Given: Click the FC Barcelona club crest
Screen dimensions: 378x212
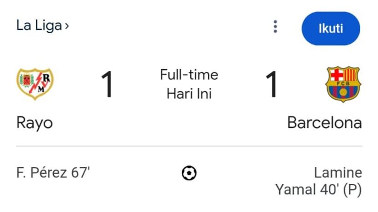Looking at the screenshot, I should tap(342, 84).
